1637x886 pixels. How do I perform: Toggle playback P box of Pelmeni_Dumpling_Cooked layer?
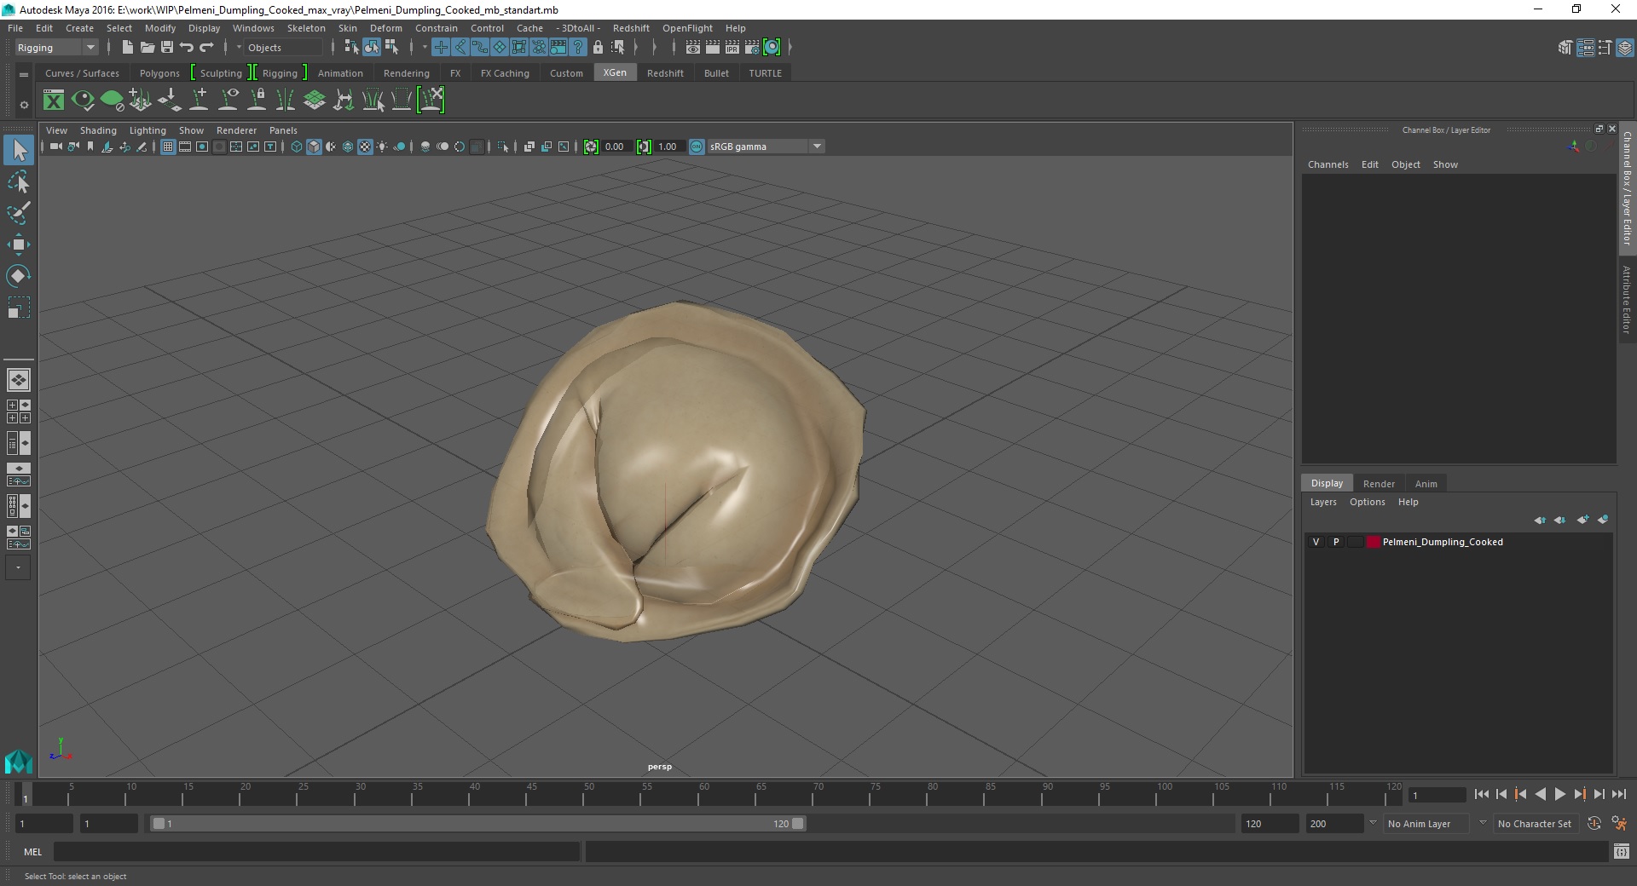tap(1335, 543)
